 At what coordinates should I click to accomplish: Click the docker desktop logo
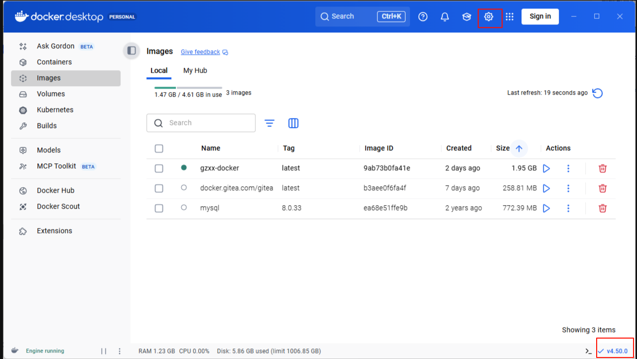59,16
